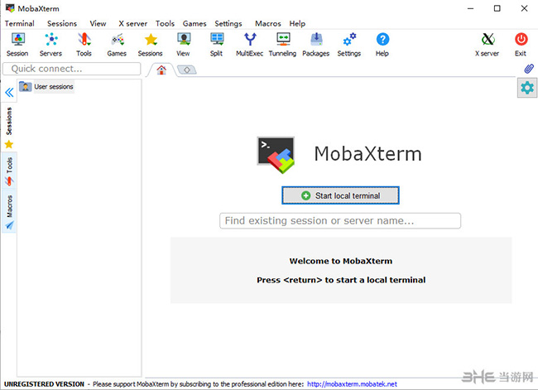Image resolution: width=538 pixels, height=390 pixels.
Task: Open the Settings menu in menu bar
Action: pyautogui.click(x=228, y=23)
